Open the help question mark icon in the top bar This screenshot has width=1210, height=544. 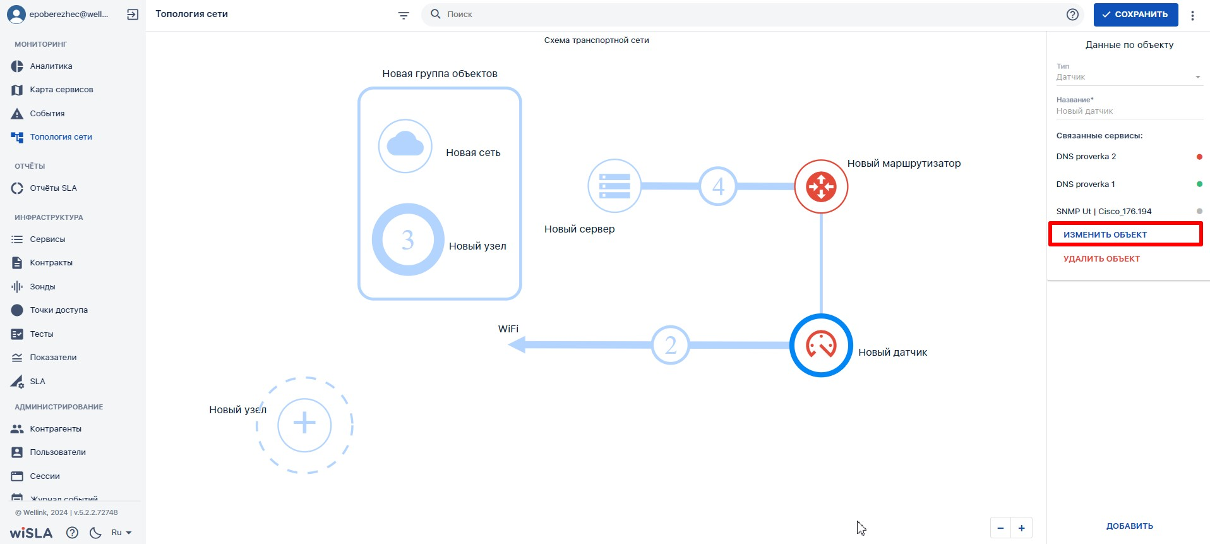pos(1072,15)
